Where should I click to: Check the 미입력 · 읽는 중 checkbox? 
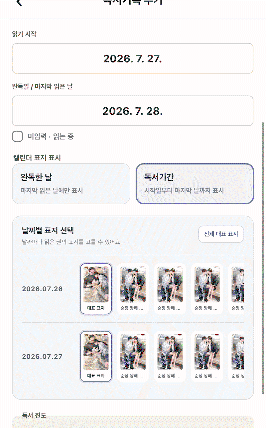coord(18,136)
